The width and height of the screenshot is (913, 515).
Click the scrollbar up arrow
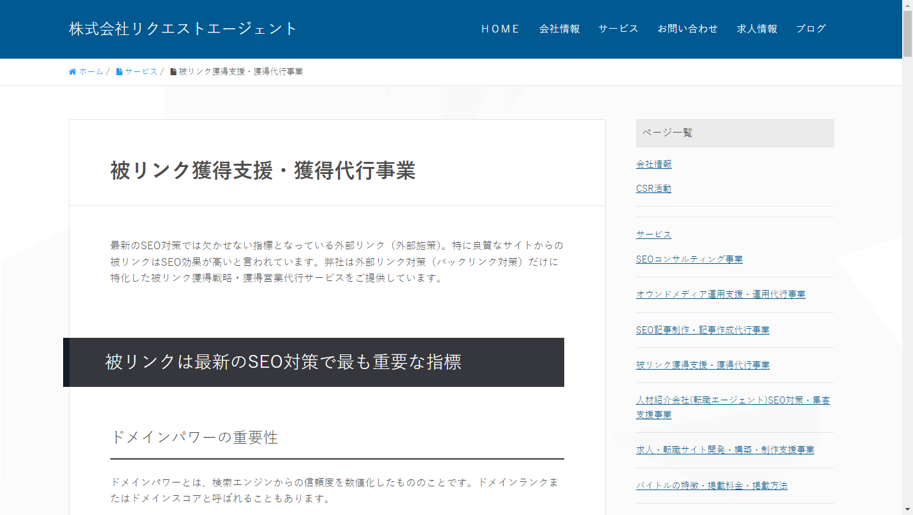click(907, 5)
